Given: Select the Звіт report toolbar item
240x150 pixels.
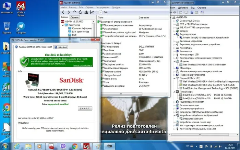Looking at the screenshot, I should (x=102, y=12).
